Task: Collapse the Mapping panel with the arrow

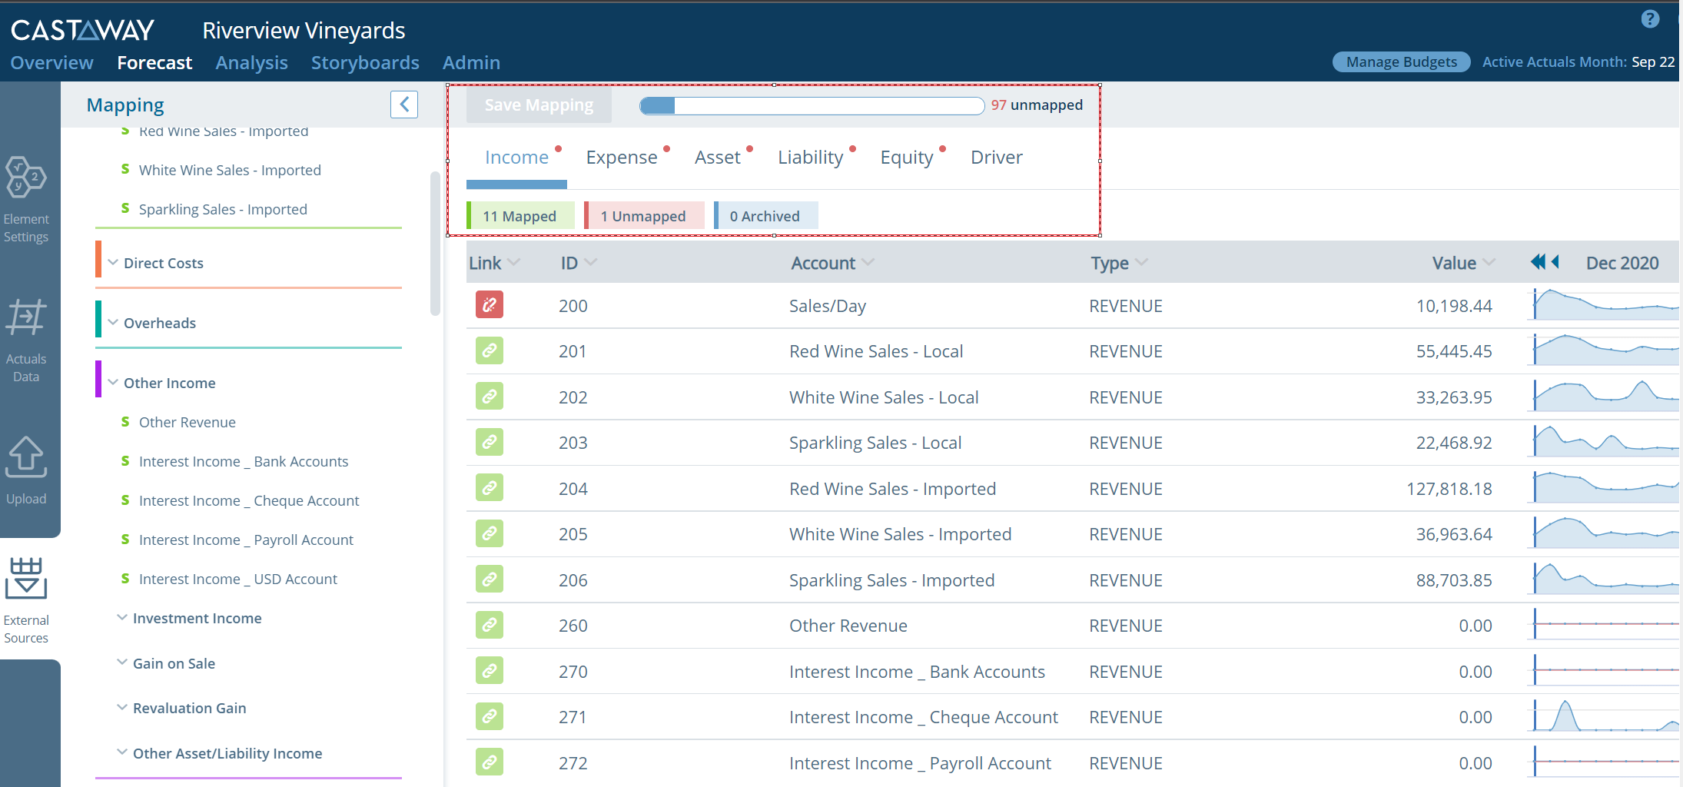Action: [403, 104]
